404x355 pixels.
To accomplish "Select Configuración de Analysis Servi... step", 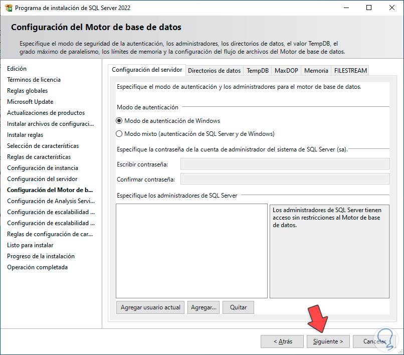I will (x=51, y=201).
